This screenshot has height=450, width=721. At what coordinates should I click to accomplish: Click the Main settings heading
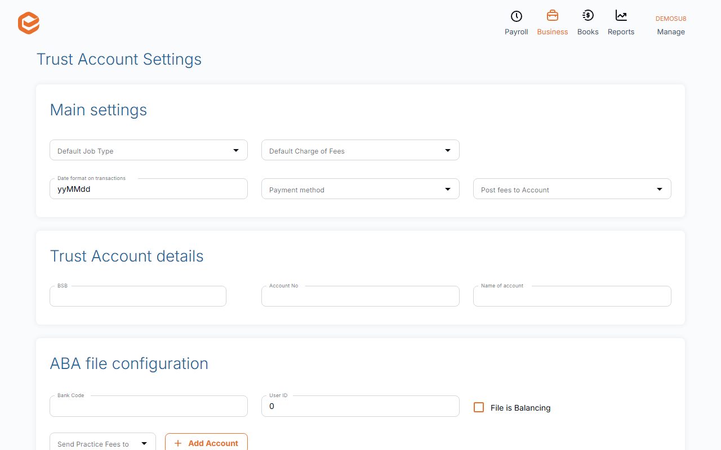(99, 110)
